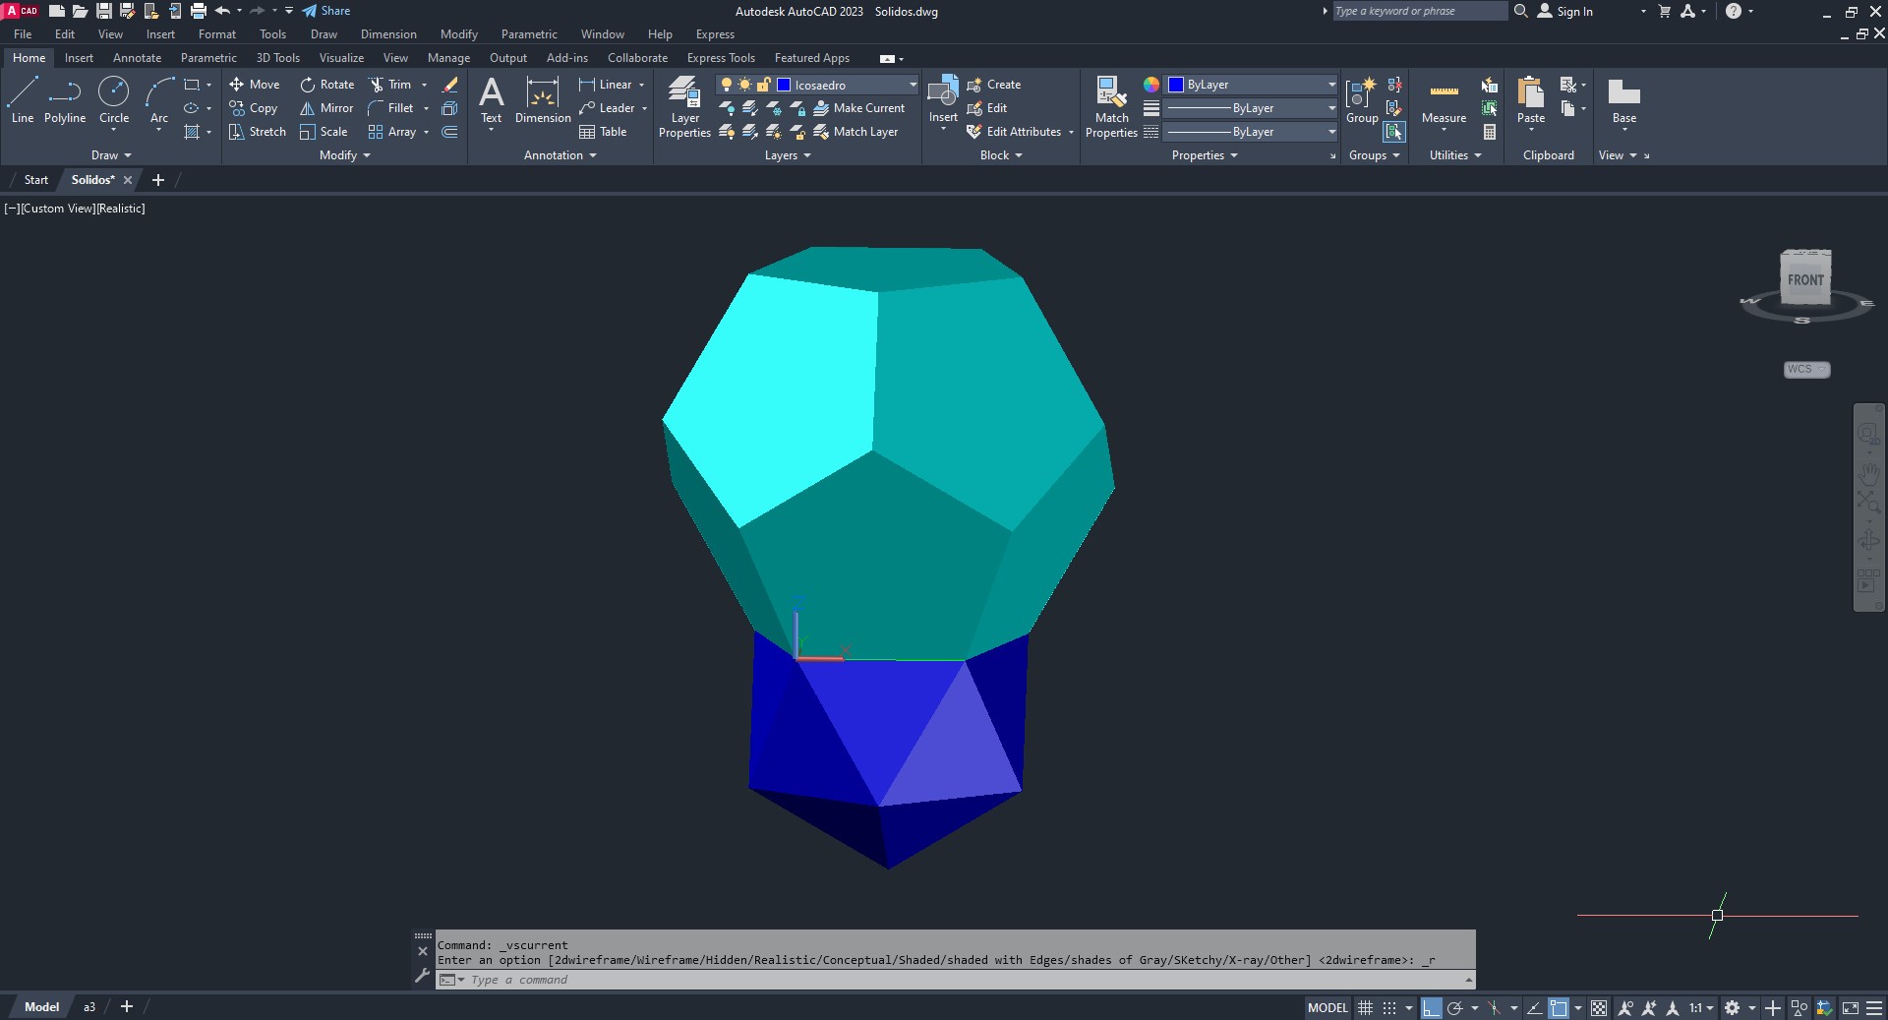Click the Match Properties tool

pos(1111,106)
